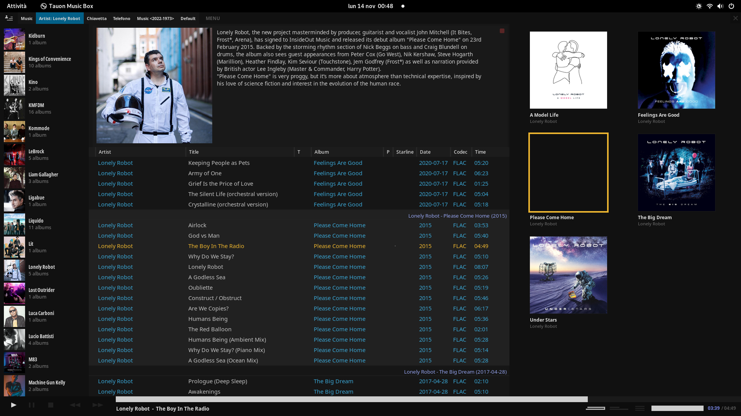
Task: Open the MENU dropdown
Action: pos(213,18)
